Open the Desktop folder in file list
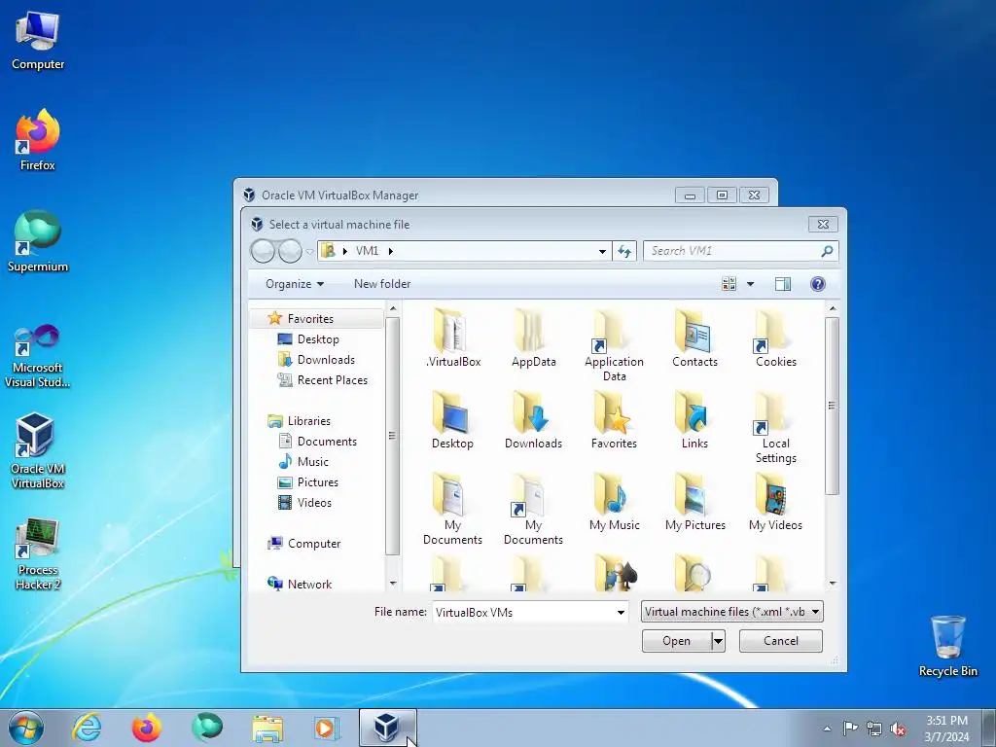The height and width of the screenshot is (747, 996). coord(452,420)
